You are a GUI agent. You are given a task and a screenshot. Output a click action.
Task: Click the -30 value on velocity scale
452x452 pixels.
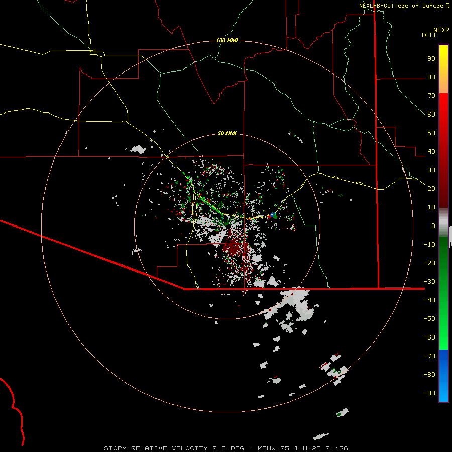pos(429,282)
